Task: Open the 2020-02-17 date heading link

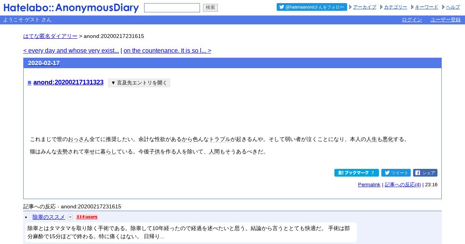Action: click(x=44, y=63)
